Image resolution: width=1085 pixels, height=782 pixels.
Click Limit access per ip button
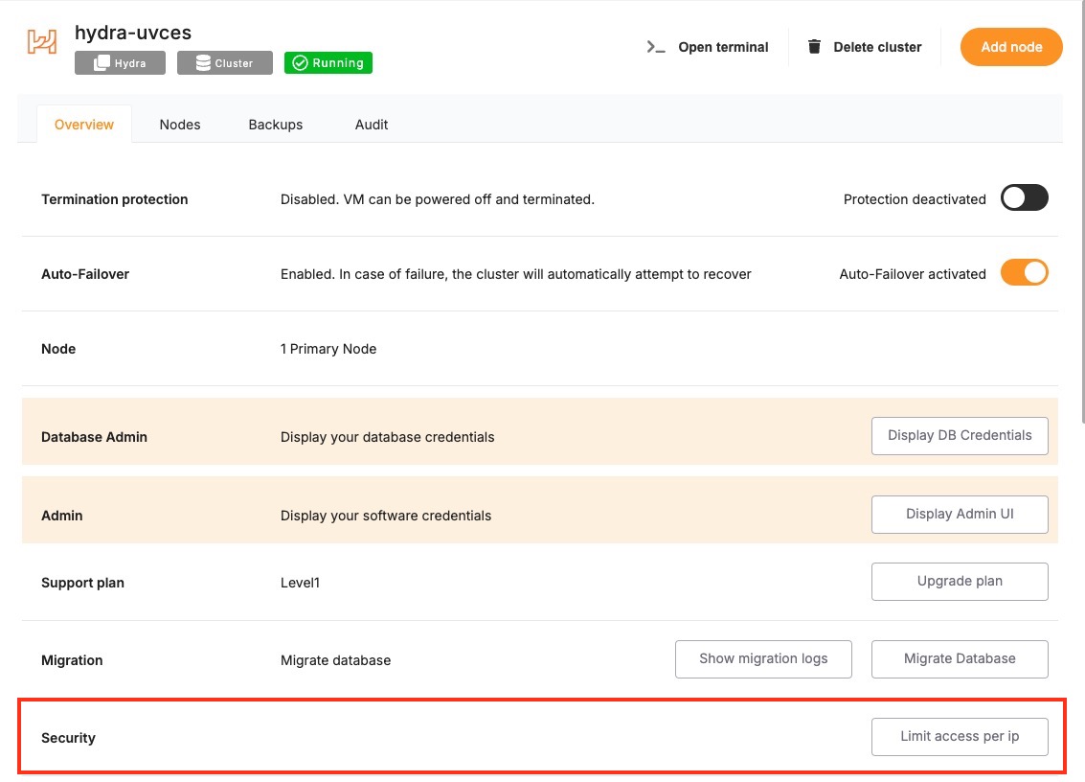tap(960, 736)
